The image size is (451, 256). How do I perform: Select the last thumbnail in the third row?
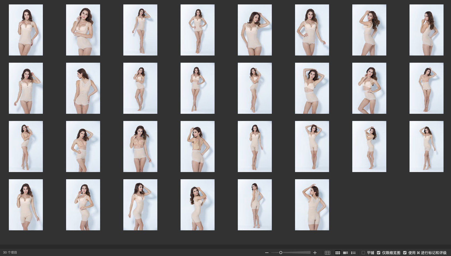coord(426,146)
